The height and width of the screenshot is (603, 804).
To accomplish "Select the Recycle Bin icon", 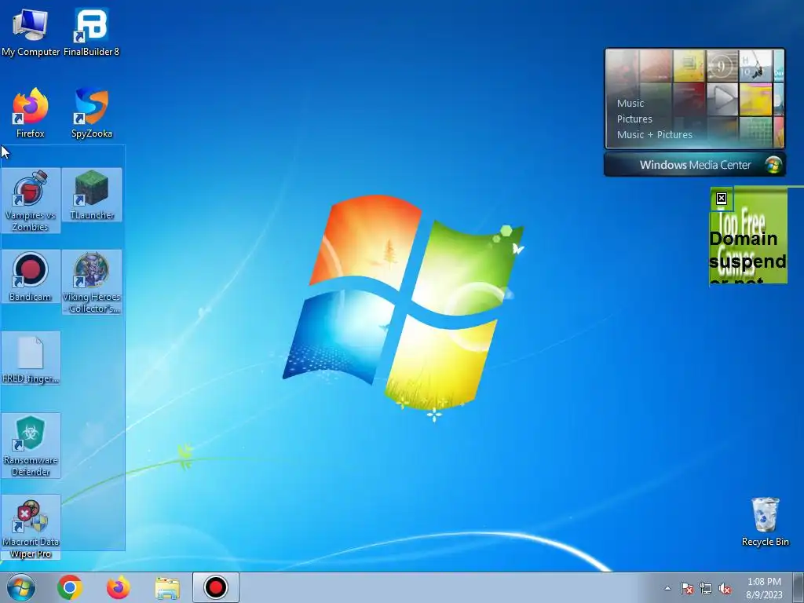I will (x=765, y=521).
